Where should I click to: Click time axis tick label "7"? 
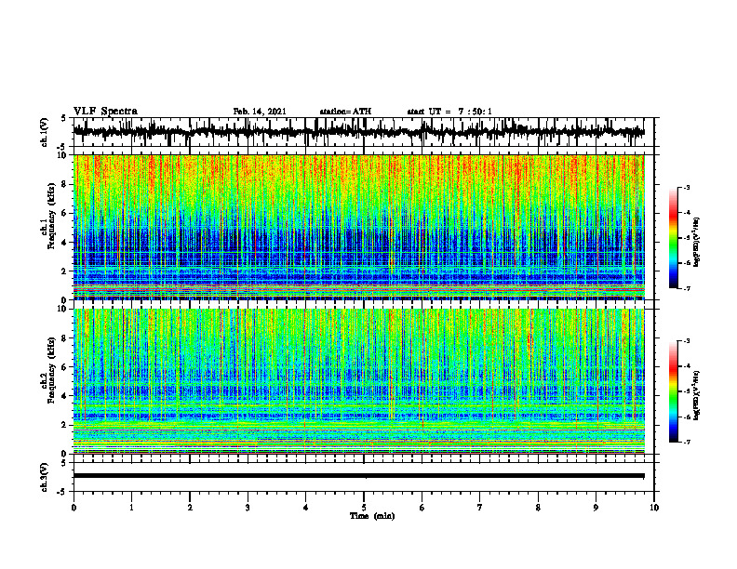click(480, 508)
